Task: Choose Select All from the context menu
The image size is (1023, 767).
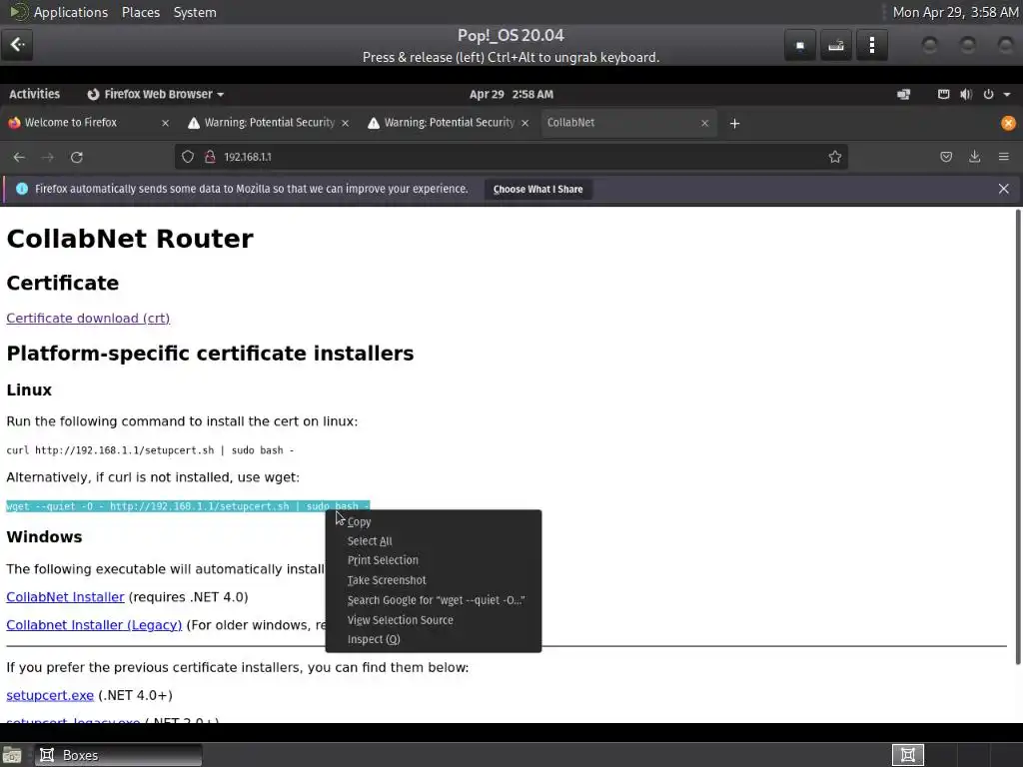Action: point(434,541)
